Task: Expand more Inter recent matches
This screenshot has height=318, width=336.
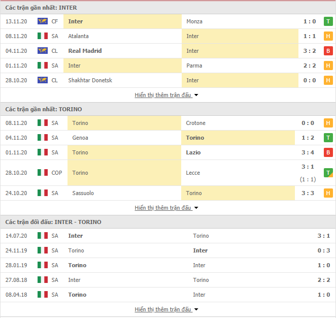Action: click(x=166, y=95)
